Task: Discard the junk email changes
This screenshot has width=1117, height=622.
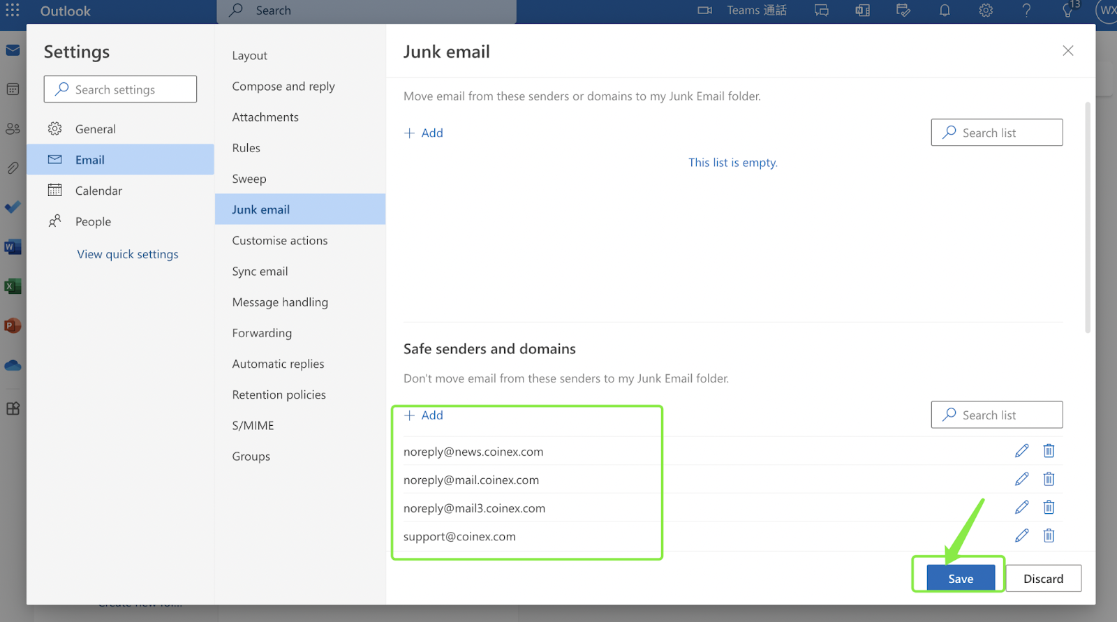Action: point(1043,578)
